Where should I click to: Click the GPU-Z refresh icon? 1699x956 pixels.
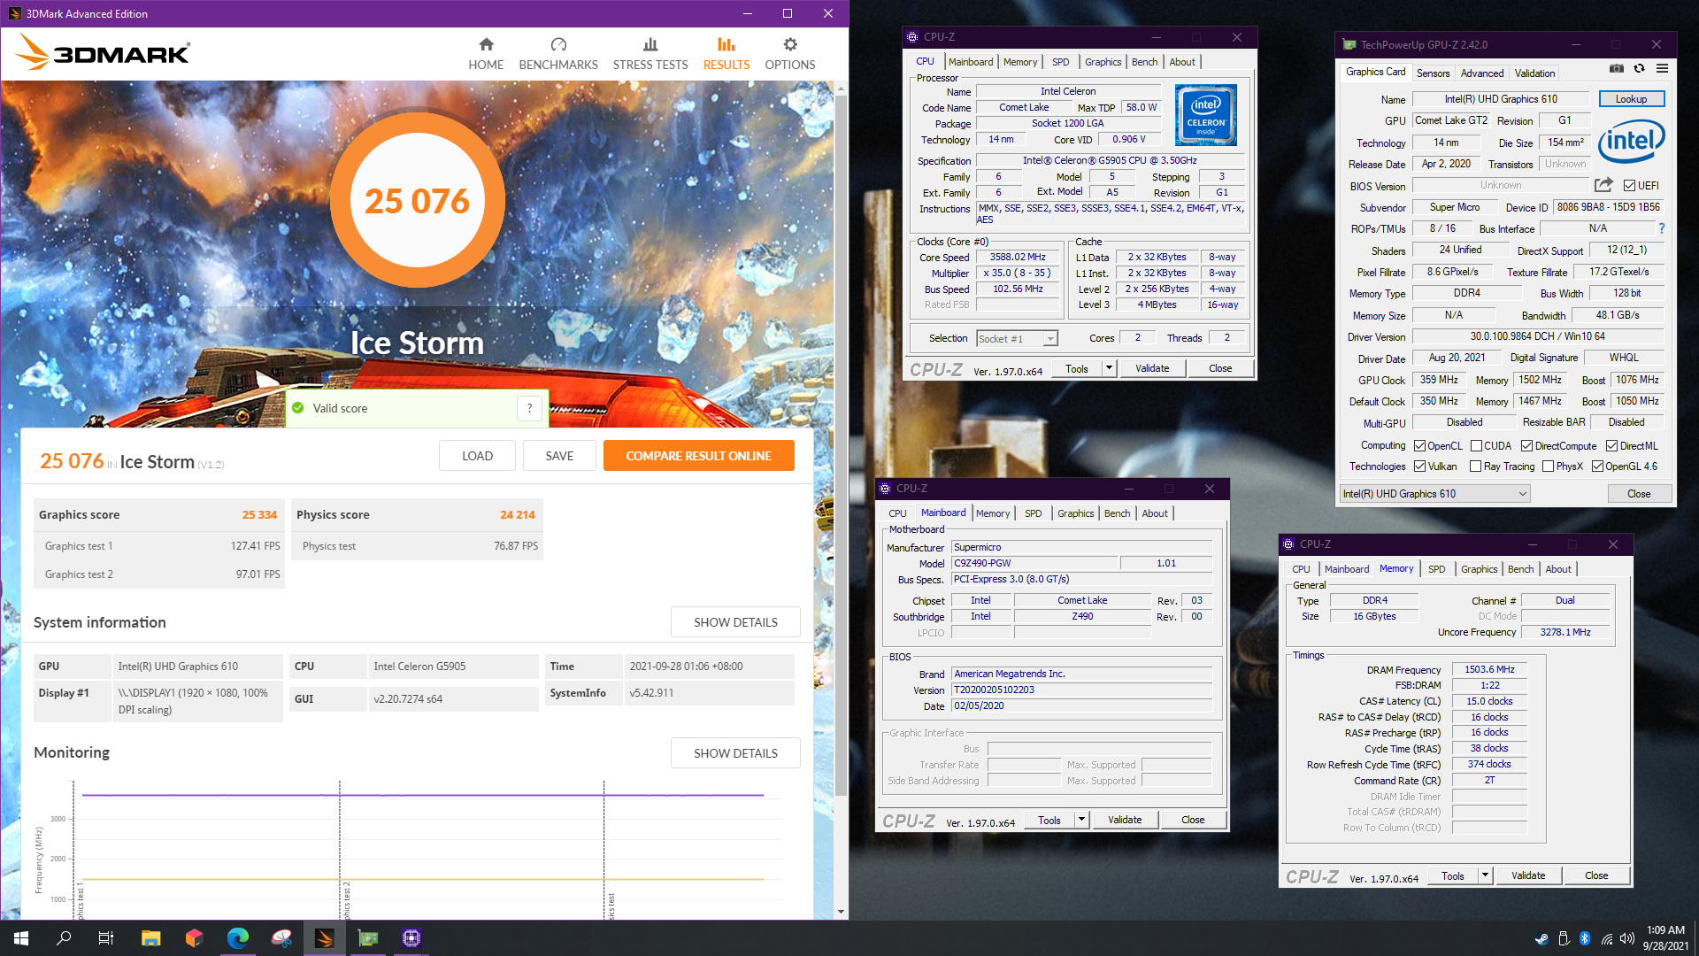coord(1639,69)
